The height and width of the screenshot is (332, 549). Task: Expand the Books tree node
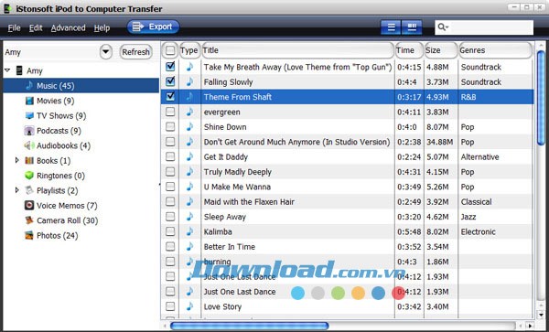click(16, 160)
